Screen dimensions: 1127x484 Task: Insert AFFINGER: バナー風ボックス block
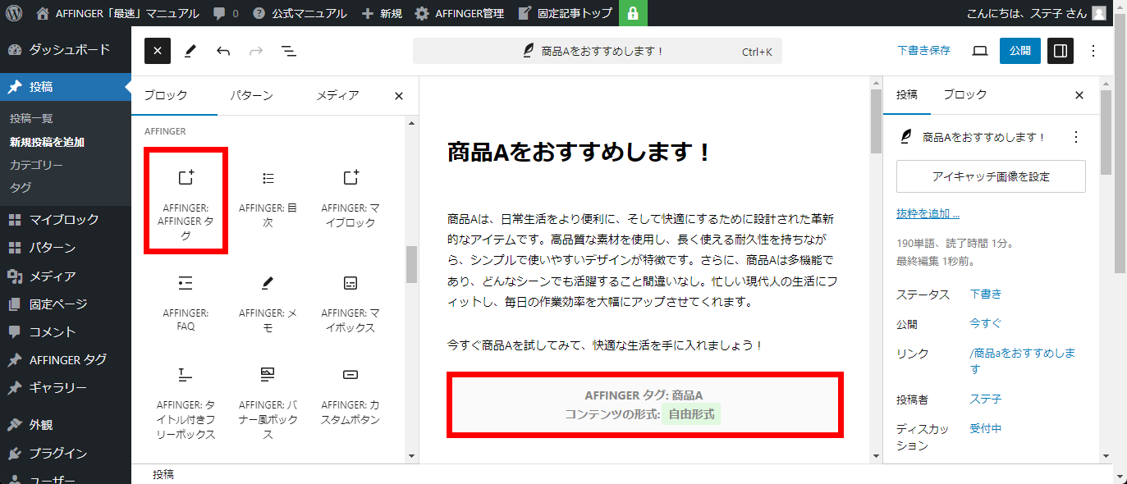268,404
